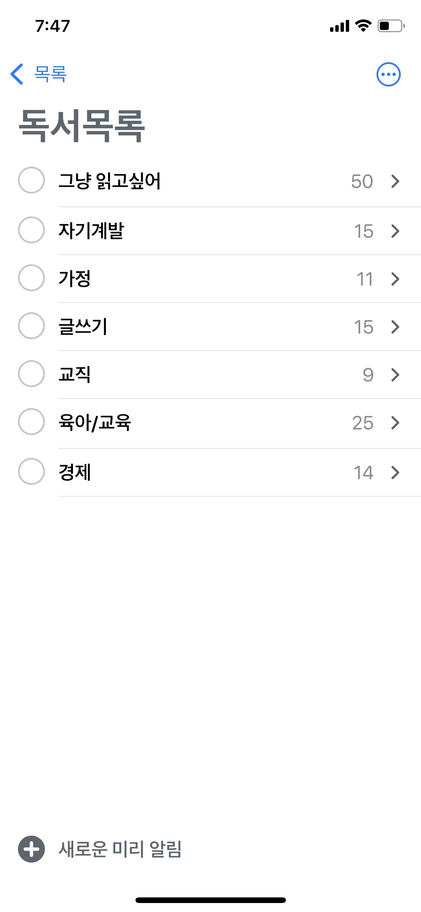Tap the plus icon for new reminder

[x=31, y=849]
